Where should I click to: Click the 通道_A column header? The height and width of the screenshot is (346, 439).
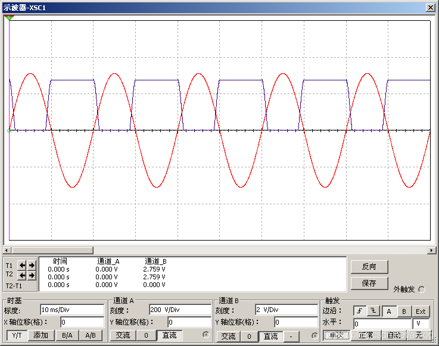point(108,261)
